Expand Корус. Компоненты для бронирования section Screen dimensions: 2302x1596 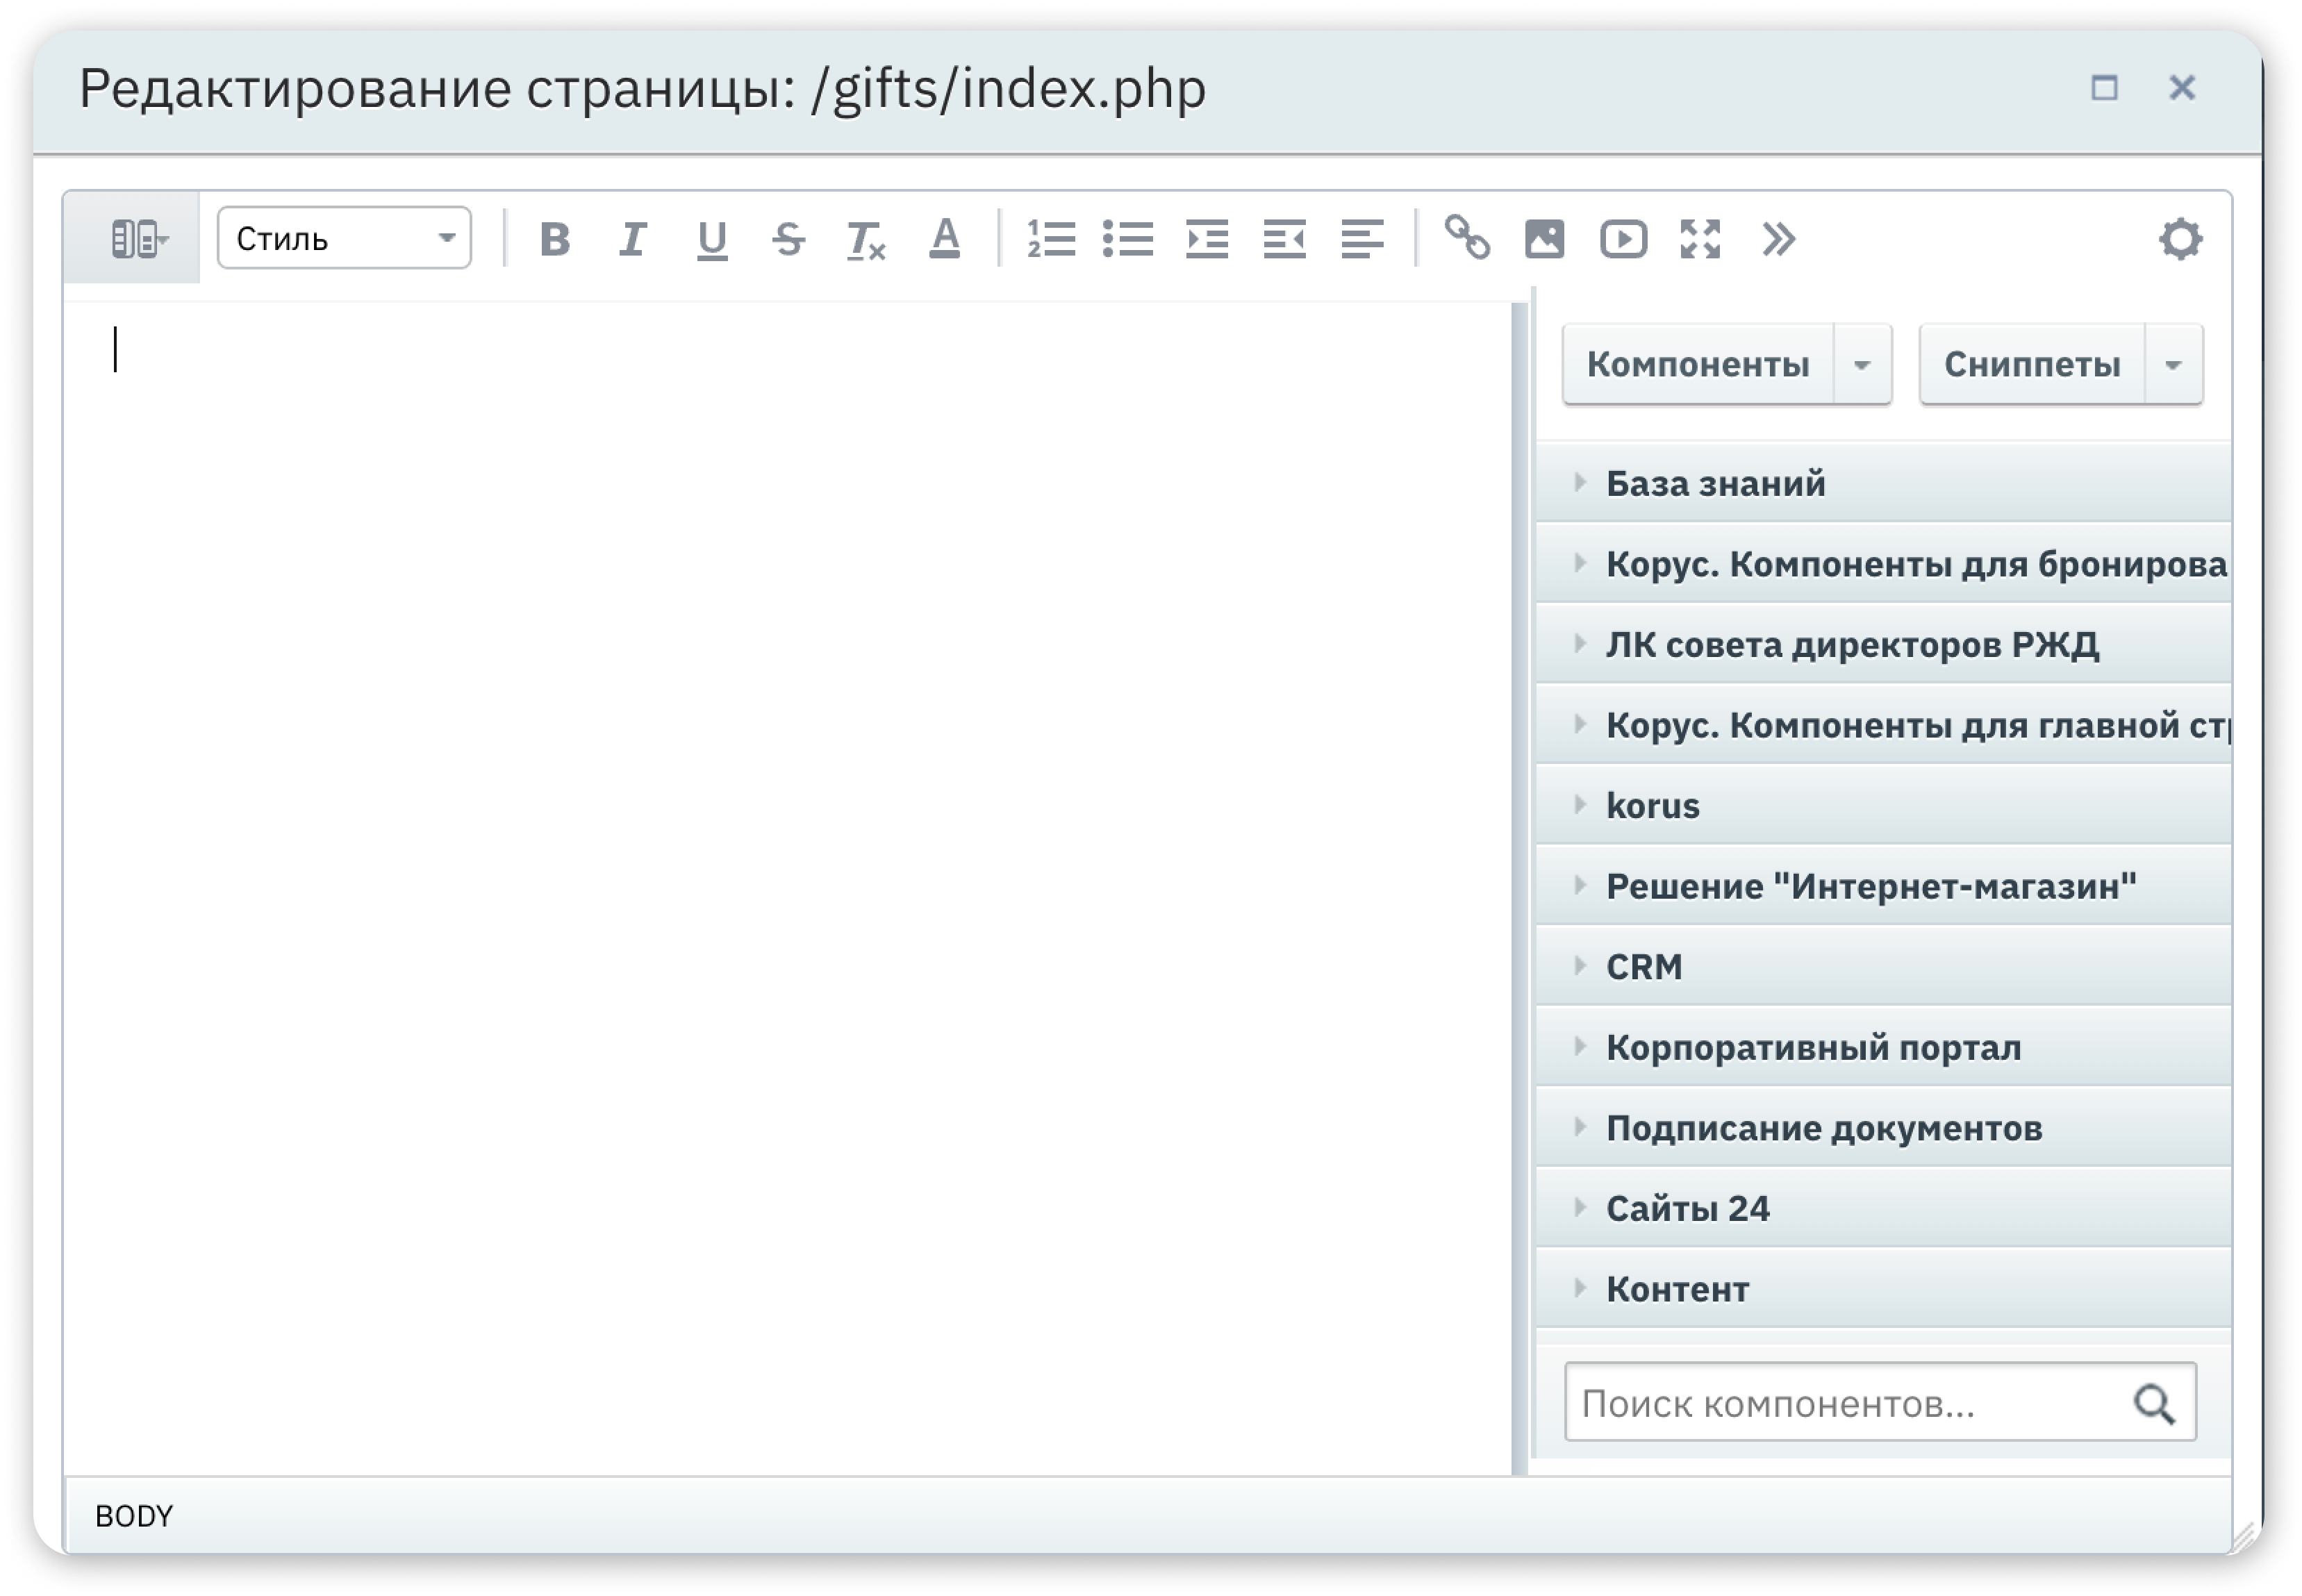(1884, 564)
